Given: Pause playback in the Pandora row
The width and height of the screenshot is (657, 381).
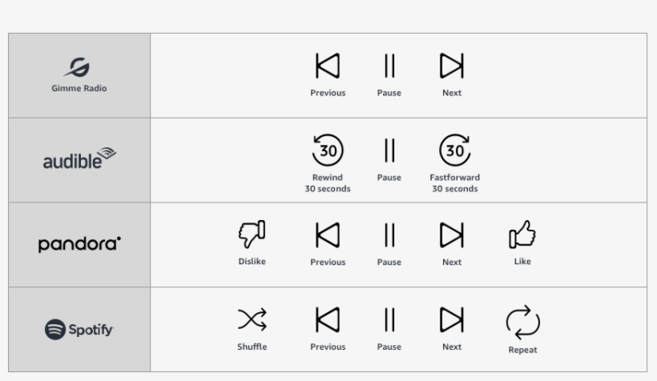Looking at the screenshot, I should coord(389,235).
